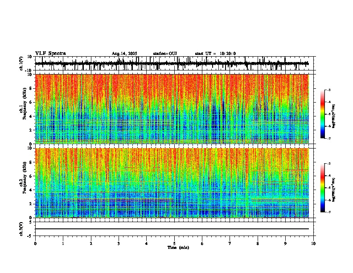Click inside the ch.1 spectrogram panel
The width and height of the screenshot is (353, 273).
[172, 109]
